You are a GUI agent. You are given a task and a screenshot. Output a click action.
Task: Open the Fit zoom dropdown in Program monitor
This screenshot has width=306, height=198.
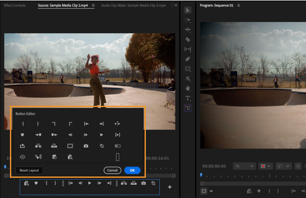(244, 166)
